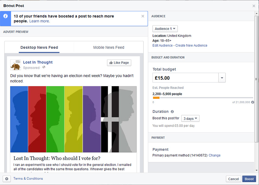Screen dimensions: 259x185
Task: Open the Audience 1 dropdown
Action: [165, 29]
